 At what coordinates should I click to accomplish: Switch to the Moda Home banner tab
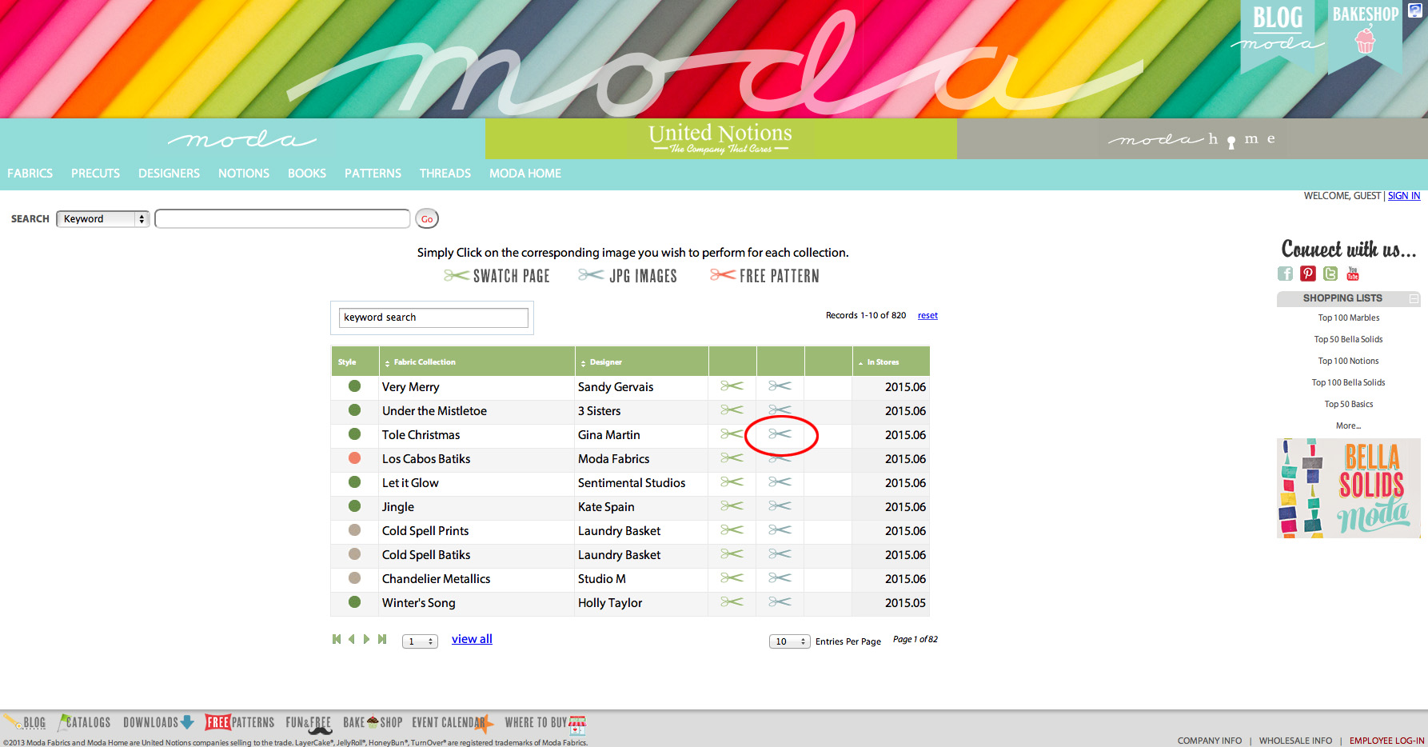pos(1192,138)
